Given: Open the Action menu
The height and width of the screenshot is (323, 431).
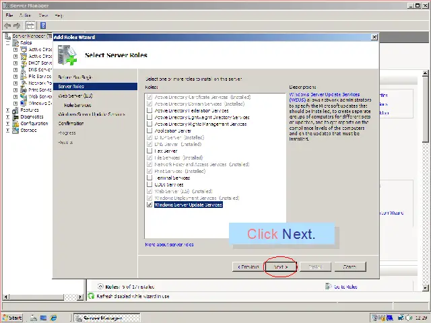Looking at the screenshot, I should pos(25,15).
